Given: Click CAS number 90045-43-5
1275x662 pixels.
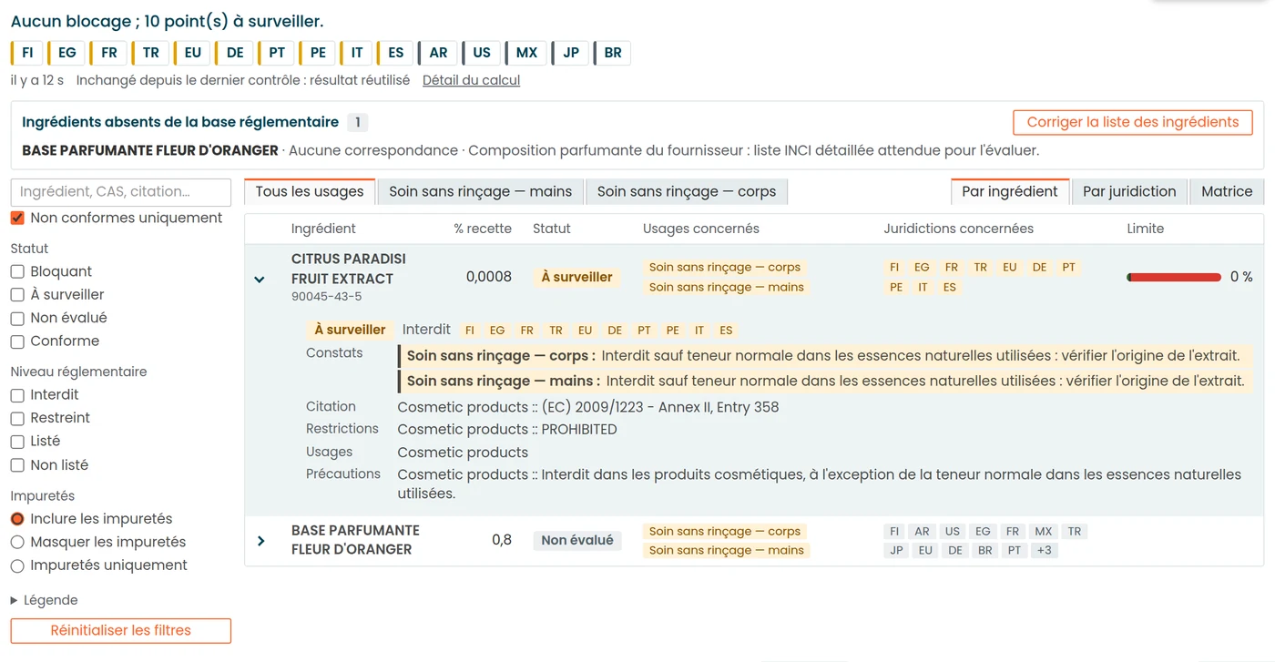Looking at the screenshot, I should pyautogui.click(x=326, y=297).
